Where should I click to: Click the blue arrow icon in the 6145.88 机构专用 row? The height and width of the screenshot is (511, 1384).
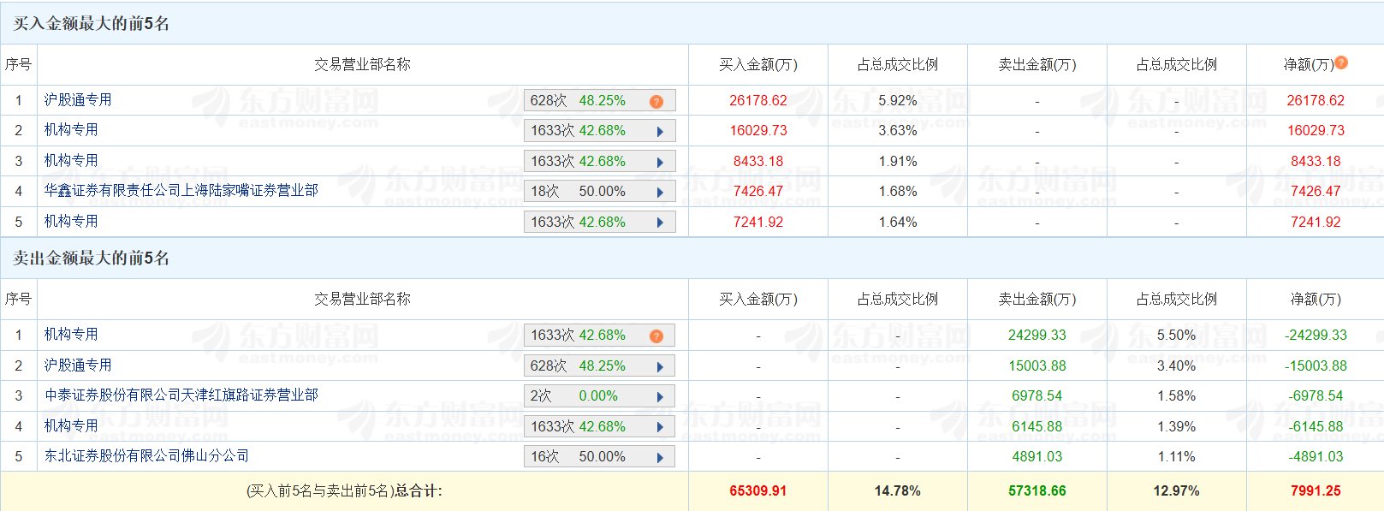[x=660, y=427]
